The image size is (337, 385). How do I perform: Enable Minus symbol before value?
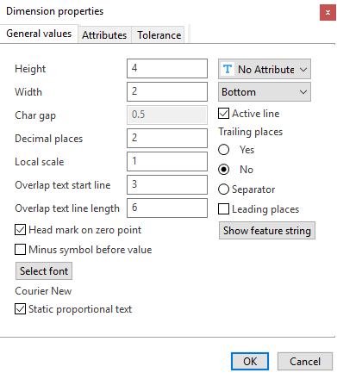(x=20, y=250)
